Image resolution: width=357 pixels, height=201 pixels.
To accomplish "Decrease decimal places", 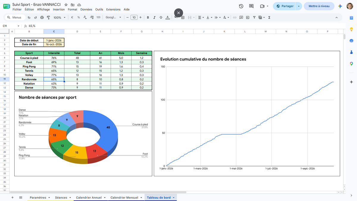I will tap(85, 18).
